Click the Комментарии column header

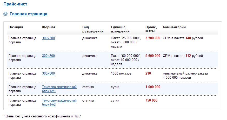click(x=174, y=27)
